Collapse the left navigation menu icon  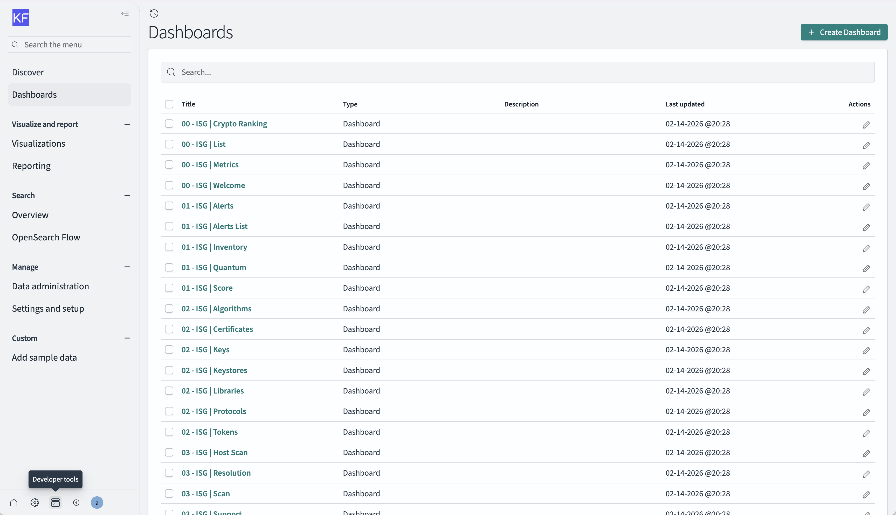(x=125, y=13)
